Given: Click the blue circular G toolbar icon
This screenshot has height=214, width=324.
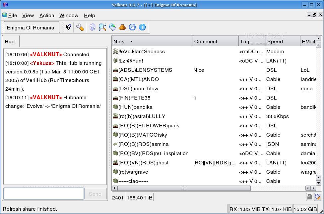Looking at the screenshot, I should [x=132, y=27].
